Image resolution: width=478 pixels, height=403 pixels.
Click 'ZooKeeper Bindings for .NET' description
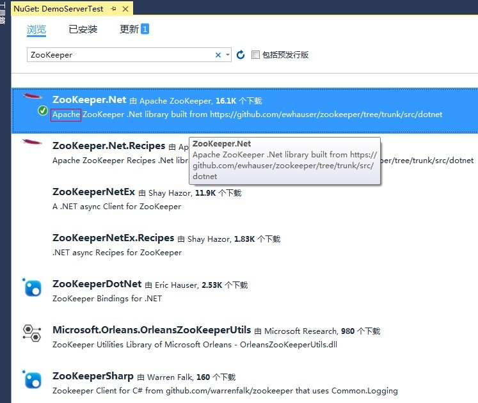107,299
